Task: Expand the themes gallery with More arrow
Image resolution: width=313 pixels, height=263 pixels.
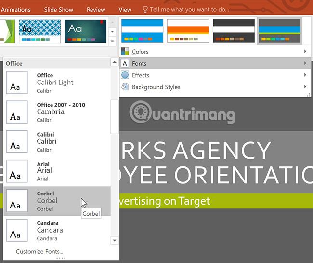Action: [112, 42]
